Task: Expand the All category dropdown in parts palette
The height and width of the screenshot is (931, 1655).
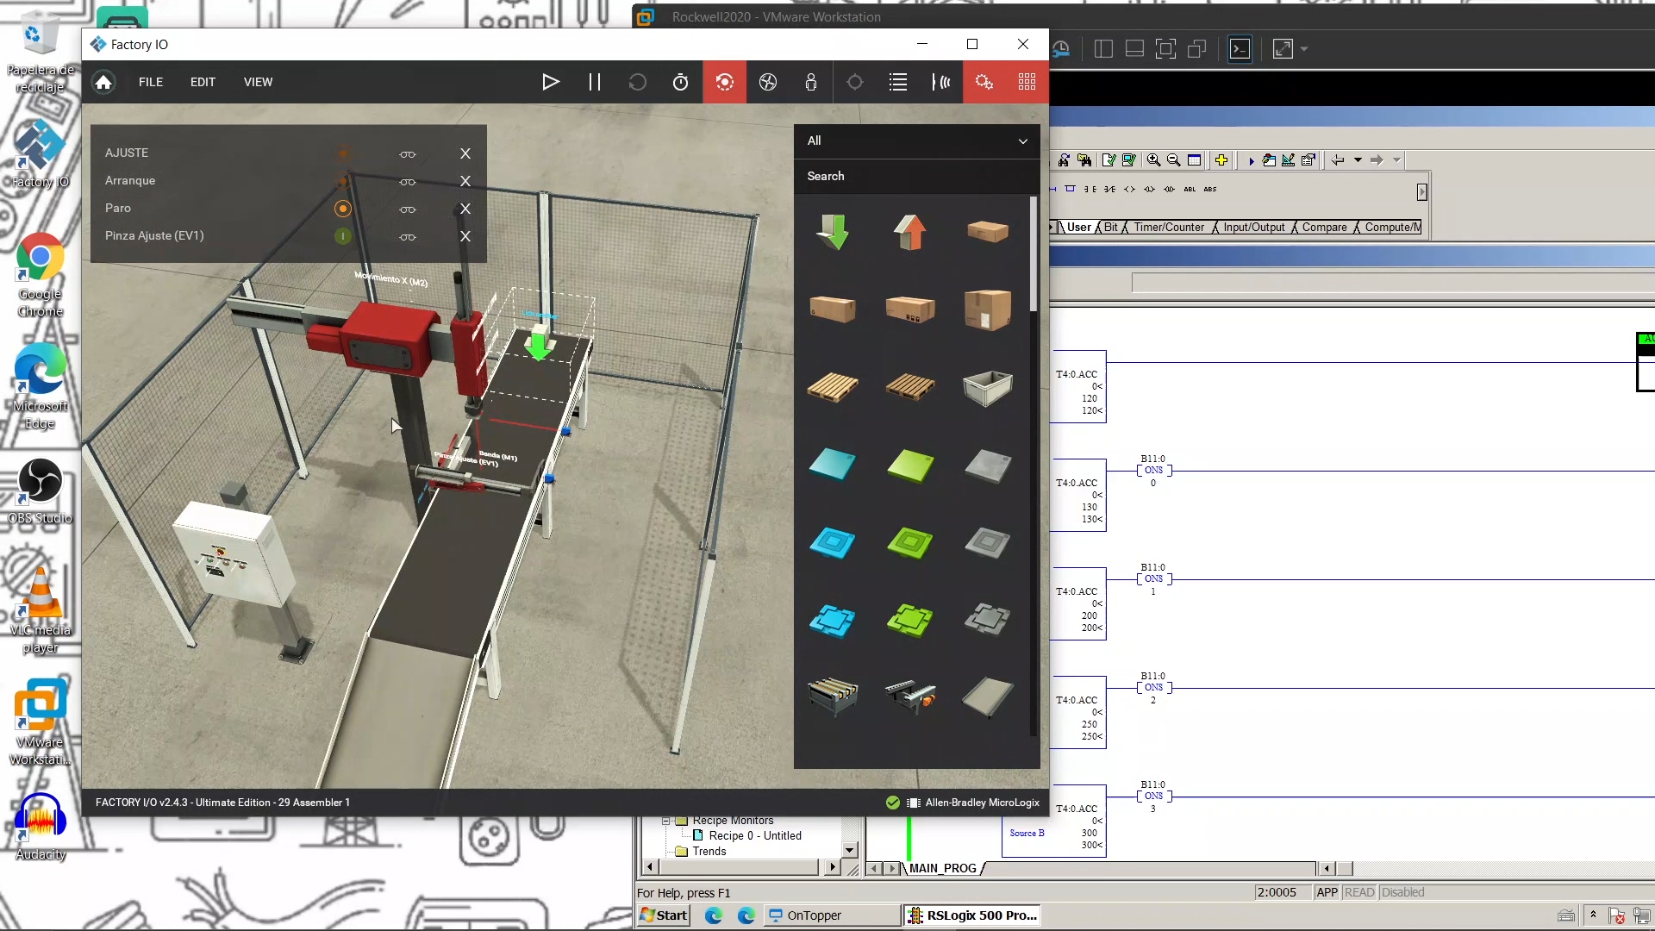Action: coord(917,141)
